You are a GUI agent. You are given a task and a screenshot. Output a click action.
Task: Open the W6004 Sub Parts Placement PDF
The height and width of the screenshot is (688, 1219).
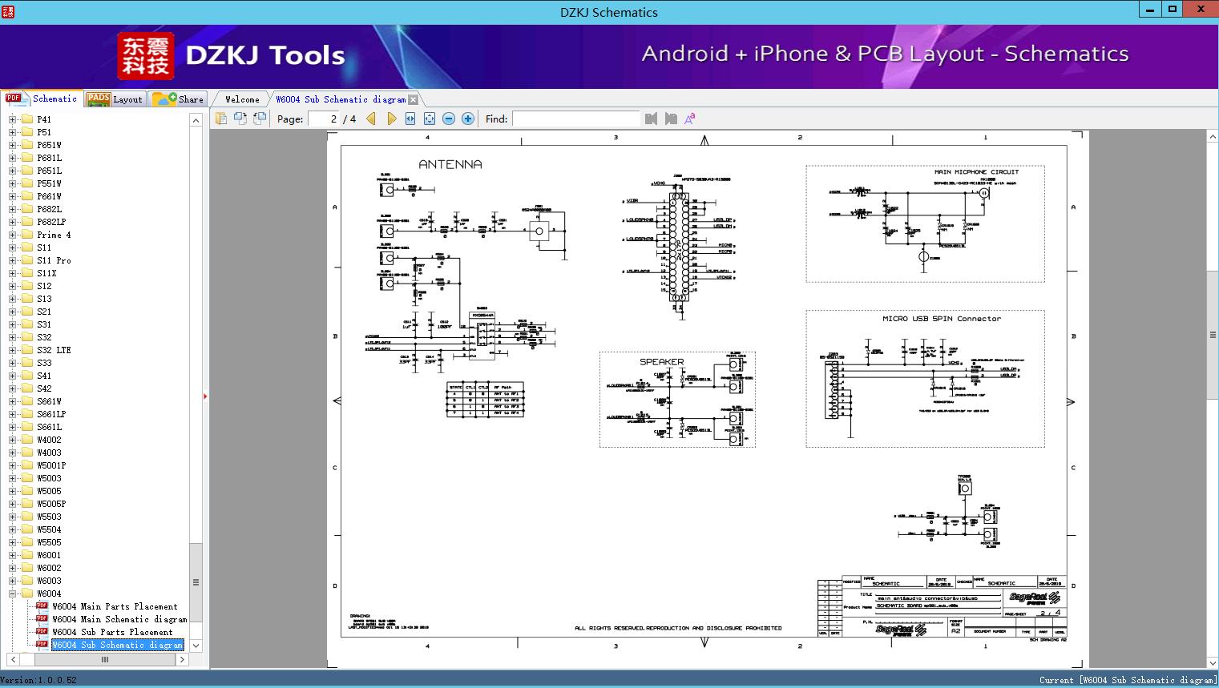[113, 632]
